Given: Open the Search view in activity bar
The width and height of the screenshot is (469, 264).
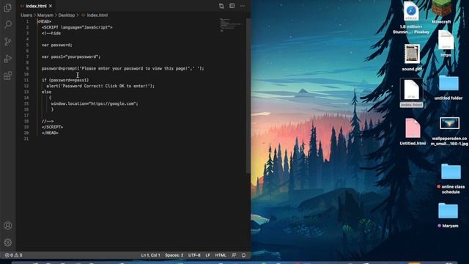Looking at the screenshot, I should [x=8, y=24].
